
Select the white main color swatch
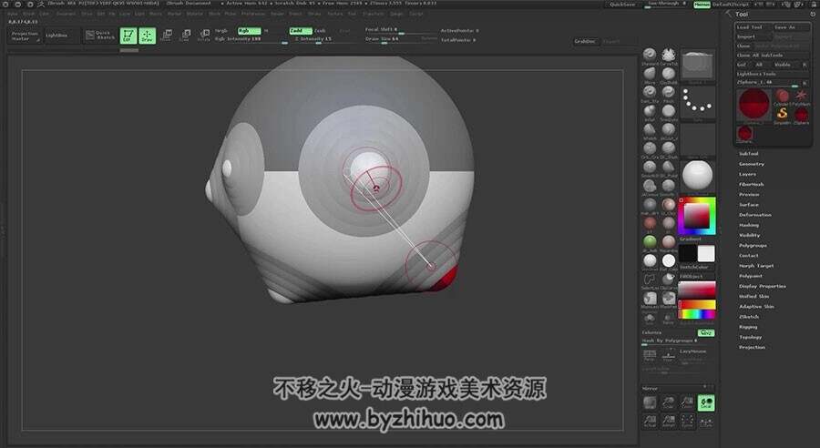tap(706, 253)
